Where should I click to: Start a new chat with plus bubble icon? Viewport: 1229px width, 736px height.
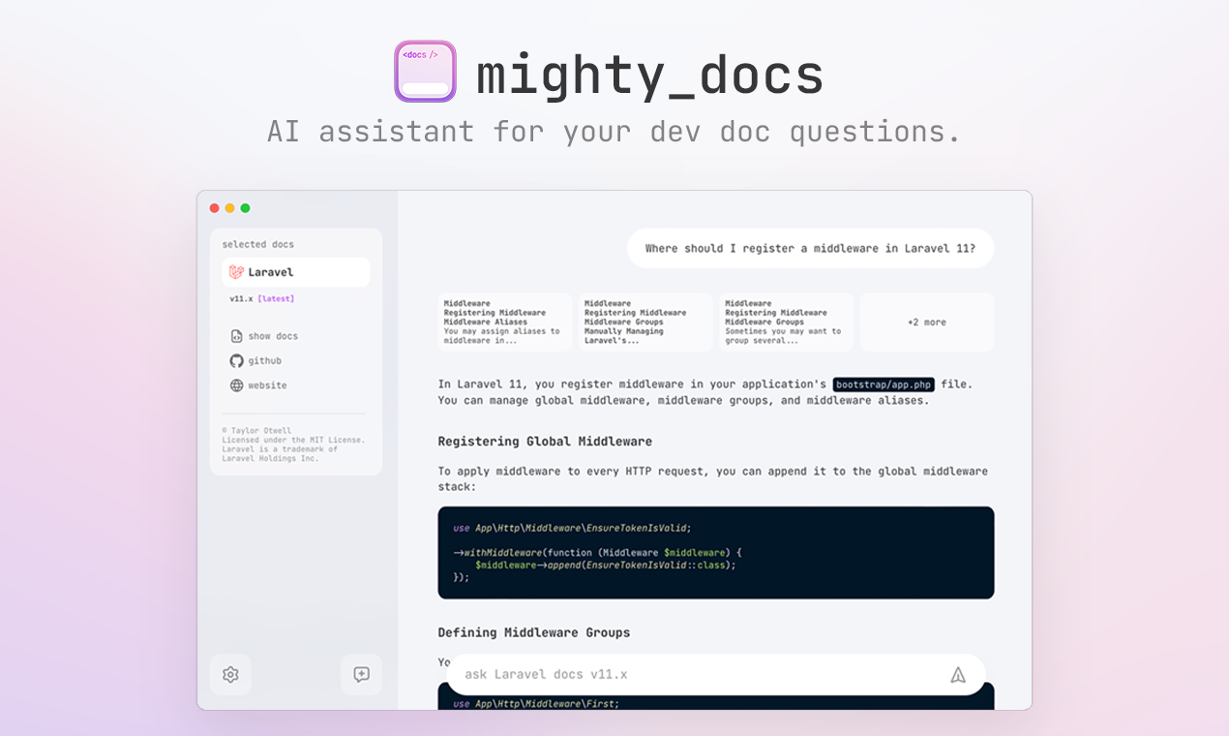click(362, 674)
